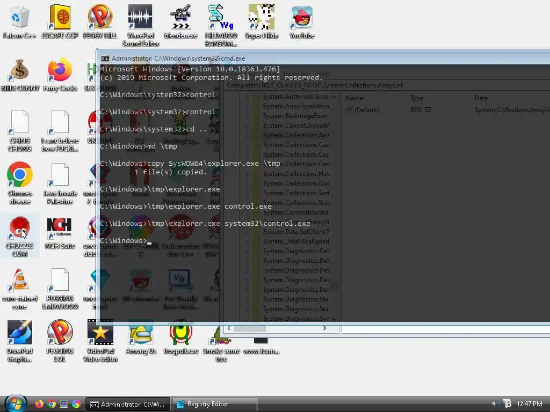Click the 12:47 PM taskbar clock
This screenshot has width=550, height=412.
tap(529, 403)
